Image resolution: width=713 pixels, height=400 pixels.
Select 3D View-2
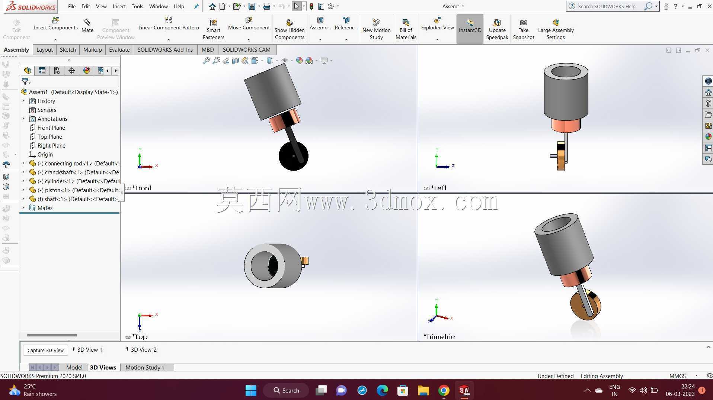[141, 349]
